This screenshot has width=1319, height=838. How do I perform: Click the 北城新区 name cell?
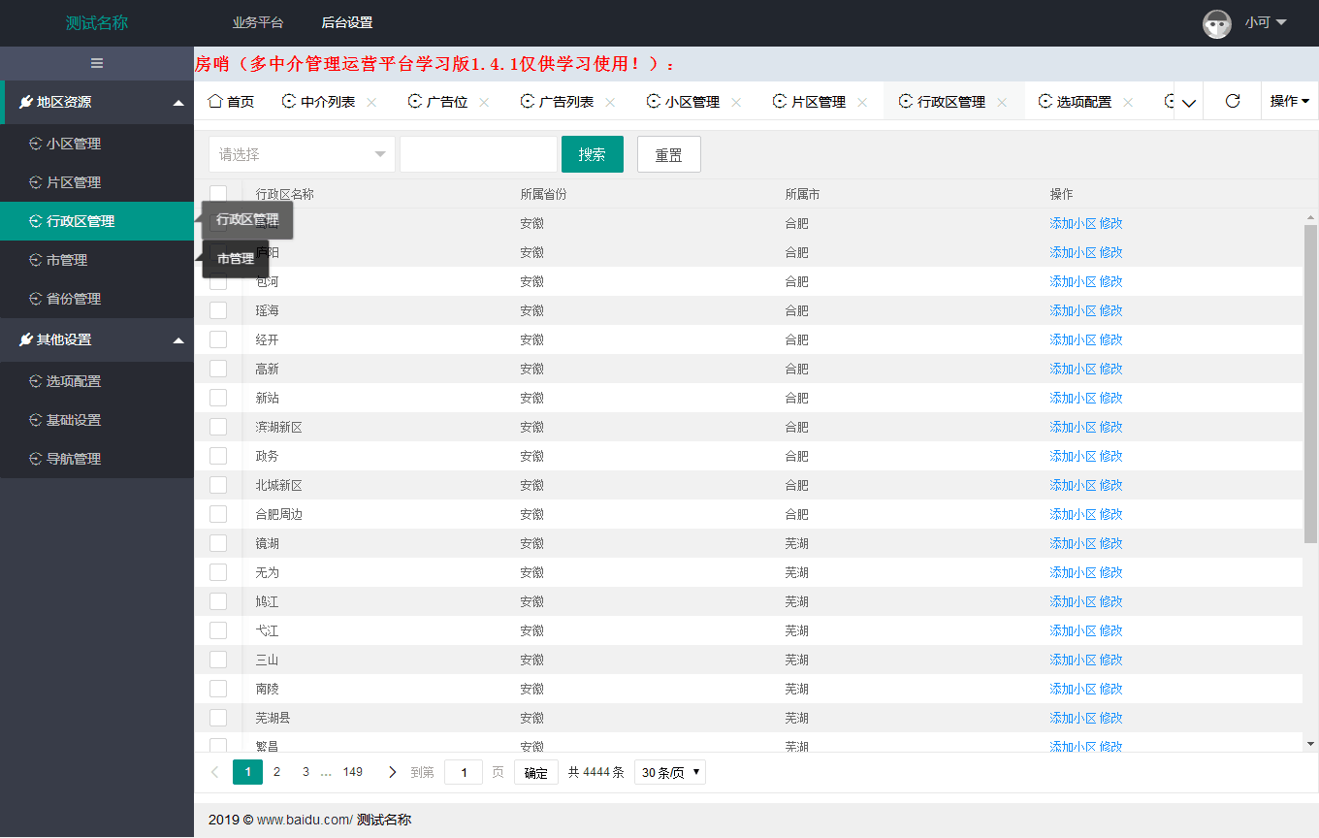279,485
